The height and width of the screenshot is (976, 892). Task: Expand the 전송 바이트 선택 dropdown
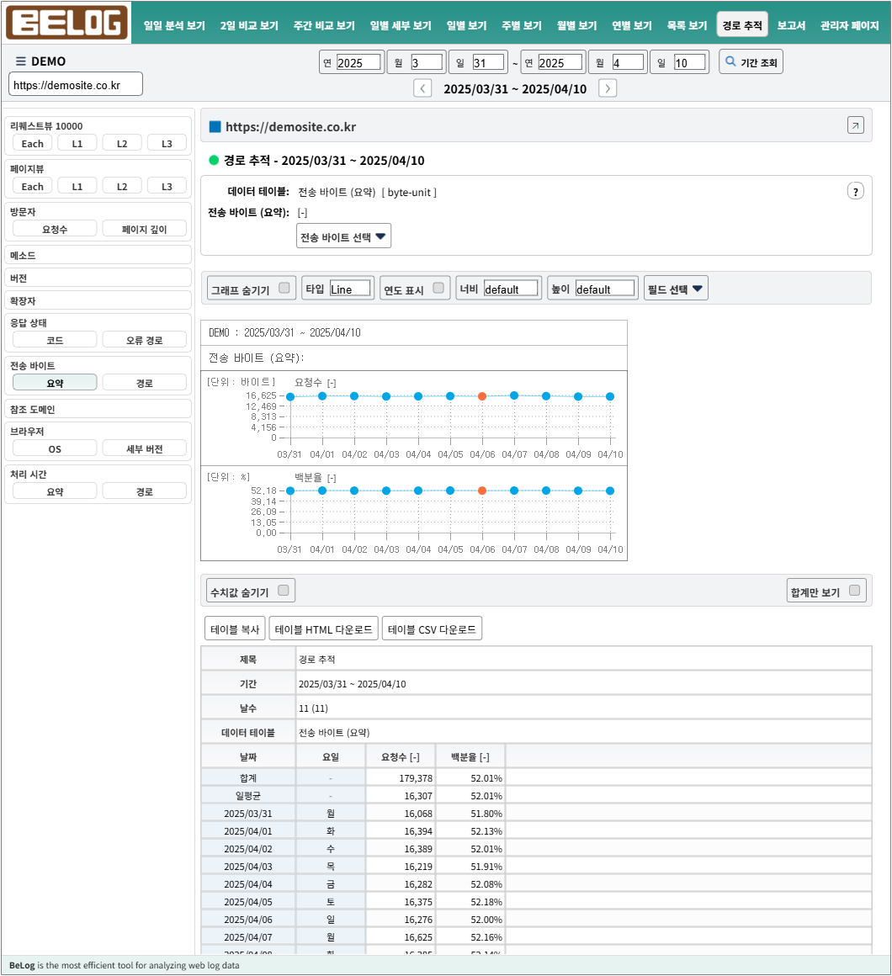pyautogui.click(x=343, y=236)
